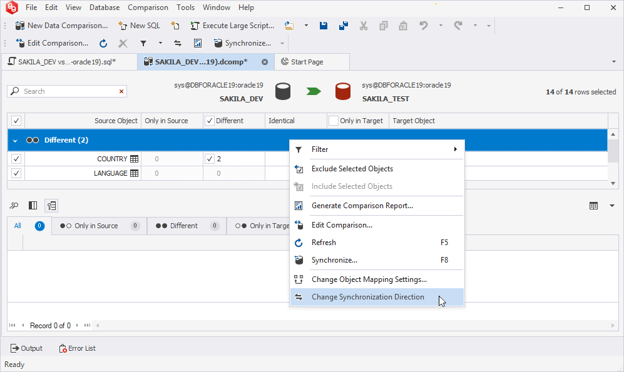Image resolution: width=624 pixels, height=372 pixels.
Task: Expand the columns view dropdown arrow
Action: pyautogui.click(x=612, y=206)
